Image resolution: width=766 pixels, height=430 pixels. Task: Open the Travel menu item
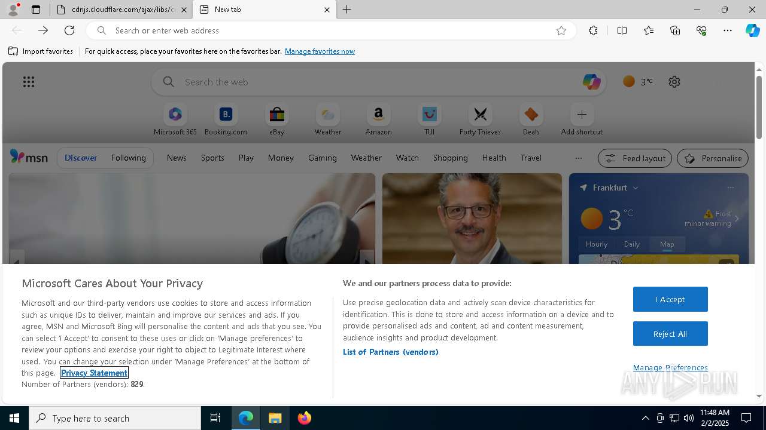(x=531, y=158)
